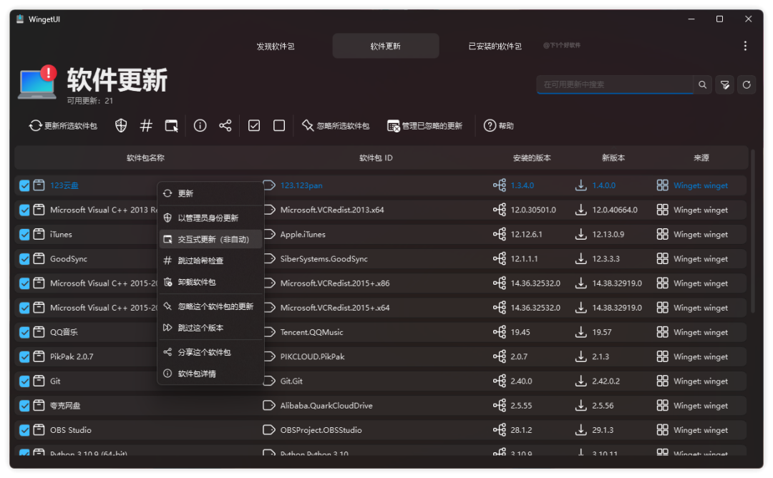
Task: Open 帮助 help button
Action: pyautogui.click(x=498, y=126)
